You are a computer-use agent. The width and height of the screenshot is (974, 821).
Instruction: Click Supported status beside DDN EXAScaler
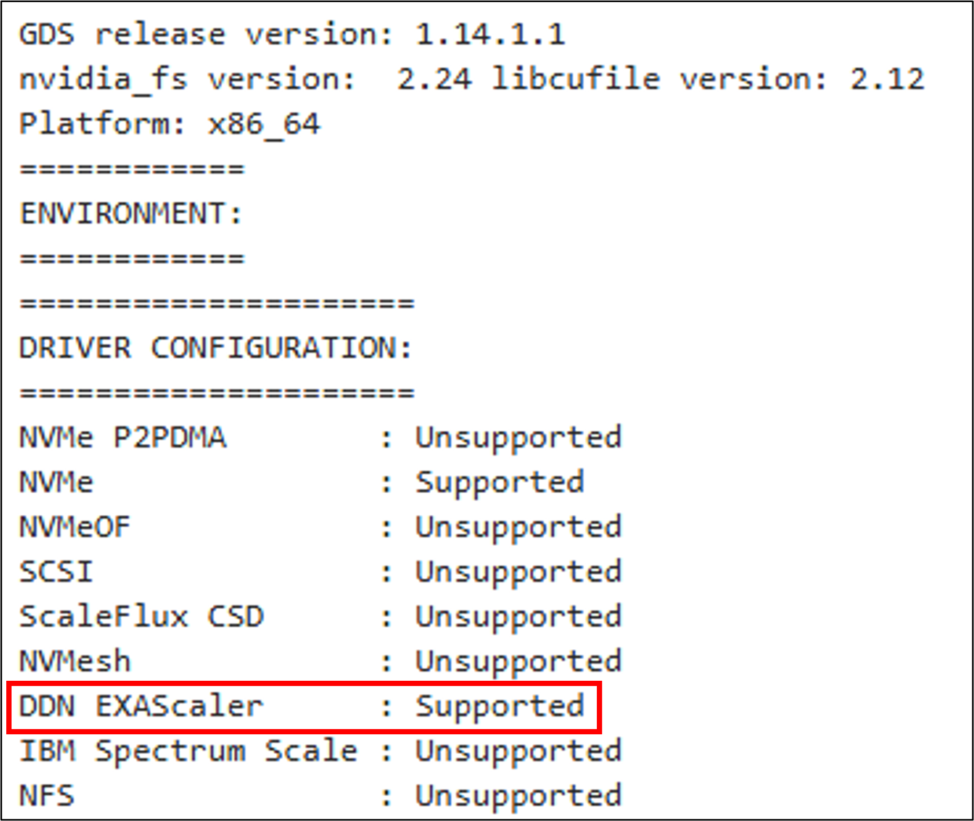click(x=499, y=706)
